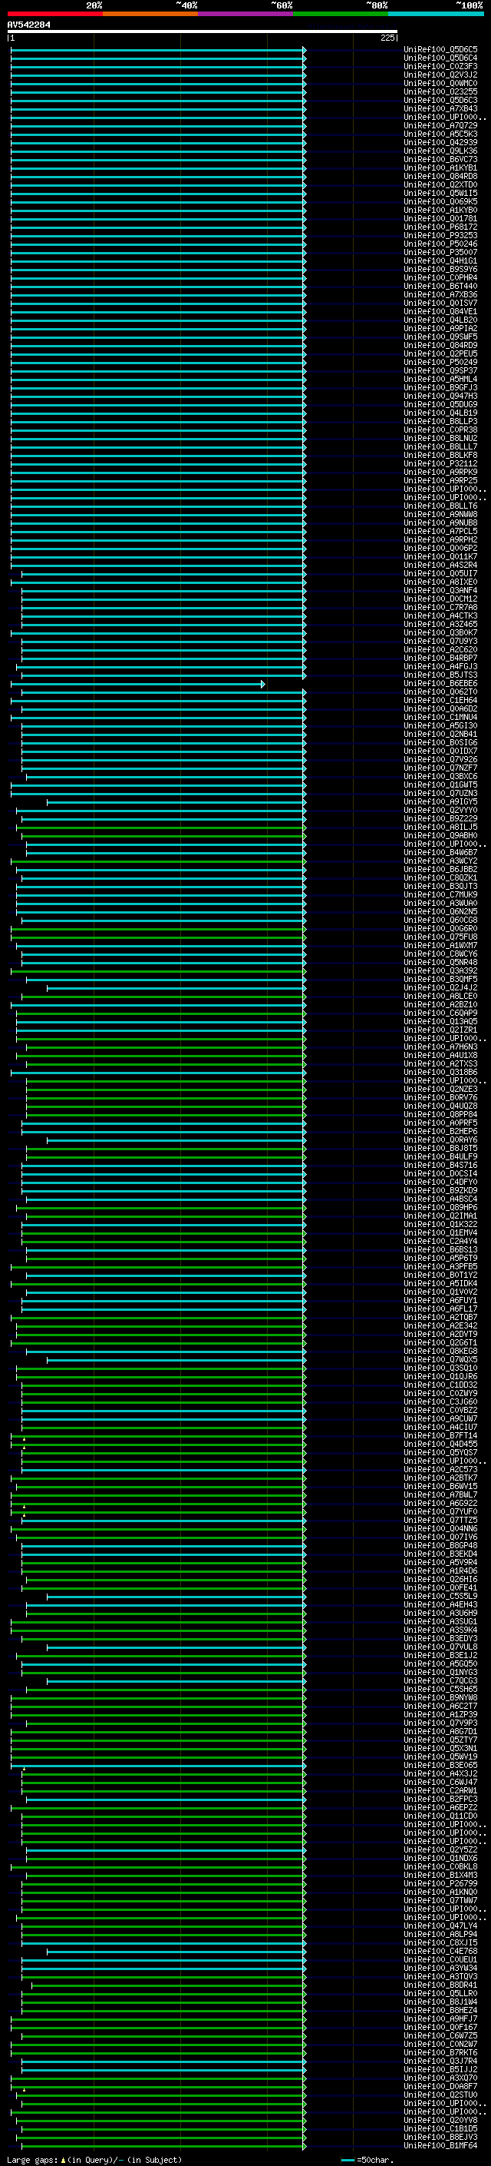This screenshot has width=491, height=2166.
Task: Click arrowhead at end of UniRef100_Q5D6C5 bar
Action: point(305,51)
